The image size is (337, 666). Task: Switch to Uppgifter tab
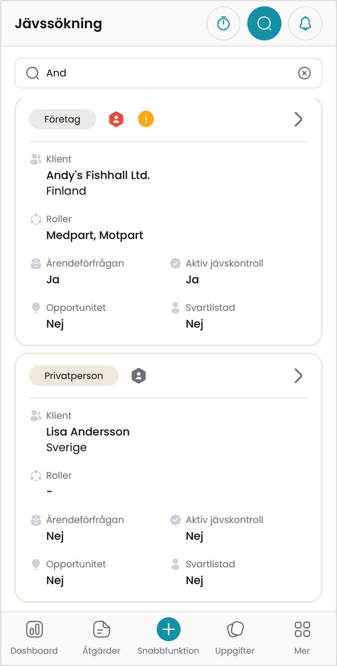(x=235, y=637)
